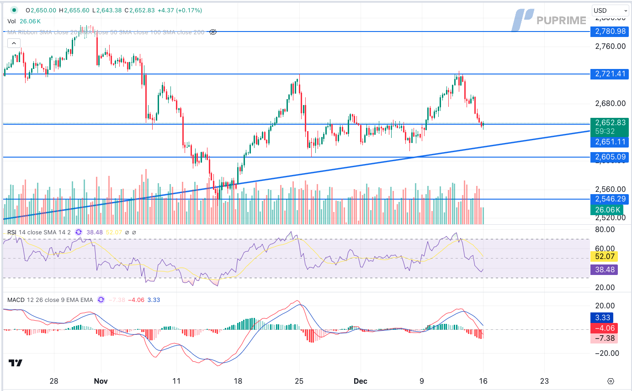The height and width of the screenshot is (391, 632).
Task: Click the 2,680.00 price scale tick
Action: click(x=610, y=103)
